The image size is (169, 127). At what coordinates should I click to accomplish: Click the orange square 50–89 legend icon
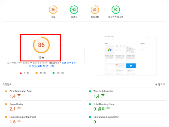pyautogui.click(x=37, y=73)
